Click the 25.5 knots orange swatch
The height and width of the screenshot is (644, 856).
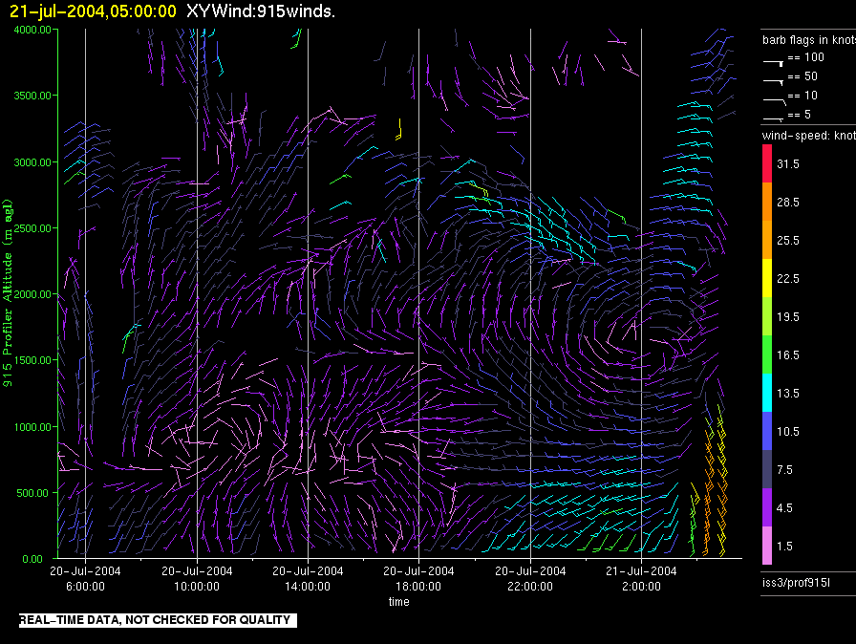(x=767, y=240)
